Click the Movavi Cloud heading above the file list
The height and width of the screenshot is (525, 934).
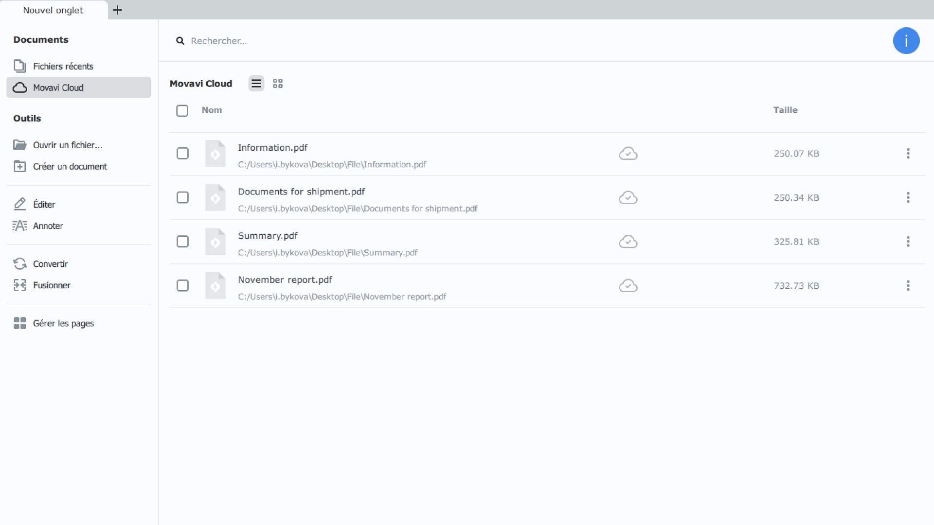pos(201,84)
